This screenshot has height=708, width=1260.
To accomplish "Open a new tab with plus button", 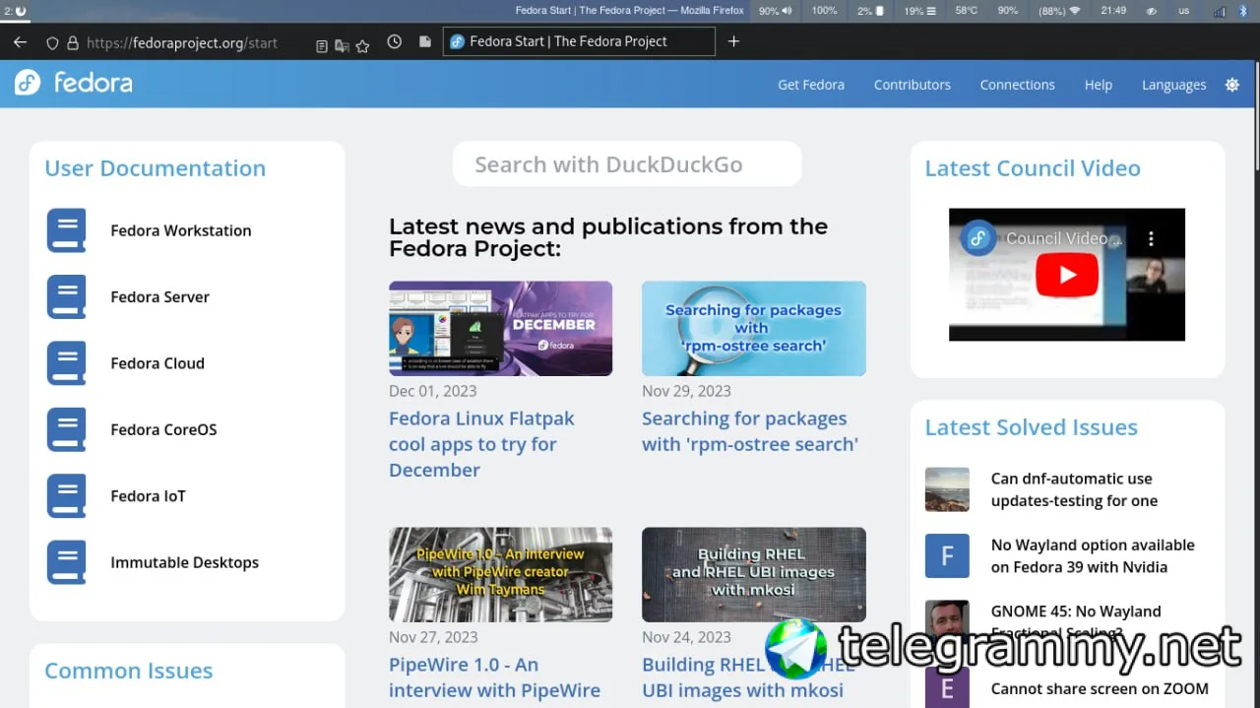I will click(x=733, y=41).
